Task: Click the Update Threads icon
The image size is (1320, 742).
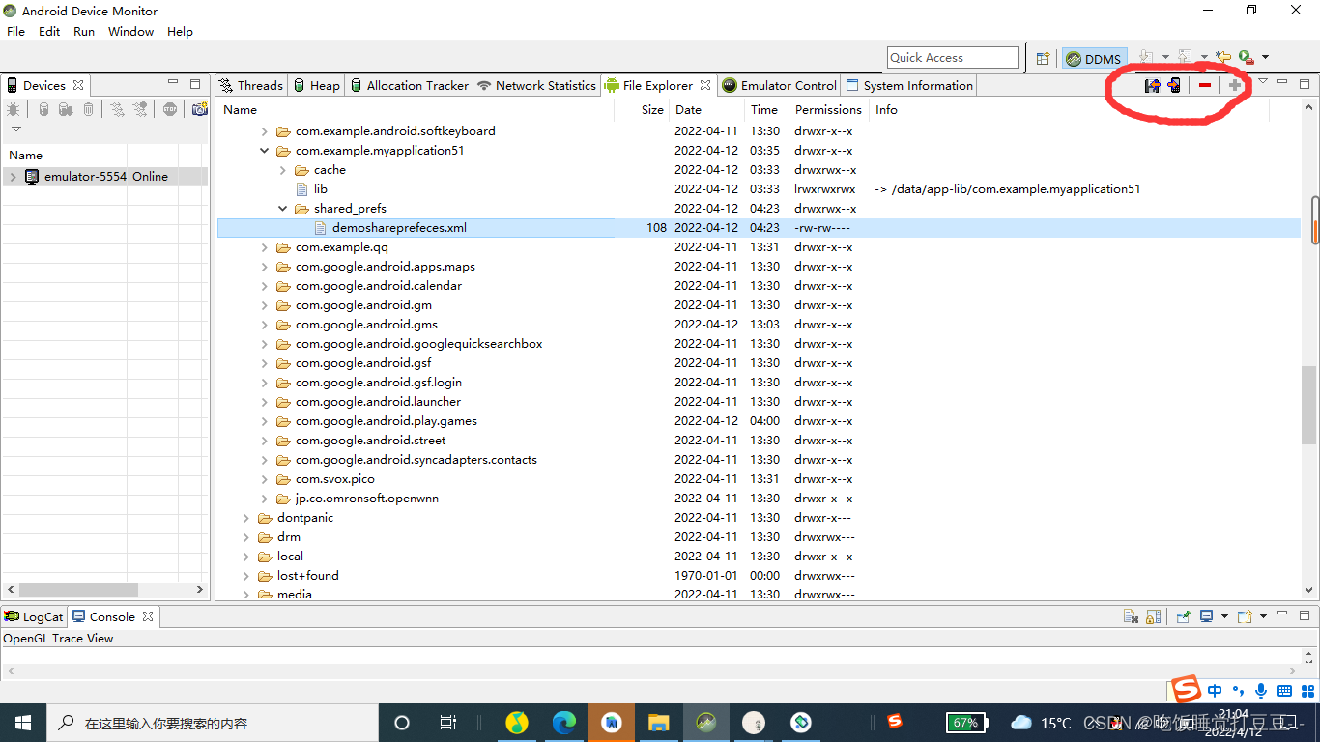Action: pos(116,108)
